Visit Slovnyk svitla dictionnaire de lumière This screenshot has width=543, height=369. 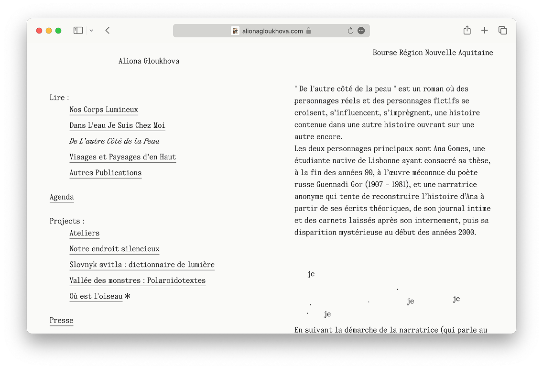(142, 265)
